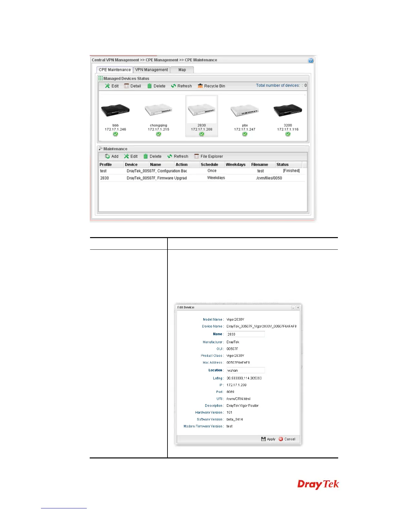Sort by the Status column header
395x511 pixels.
tap(289, 165)
